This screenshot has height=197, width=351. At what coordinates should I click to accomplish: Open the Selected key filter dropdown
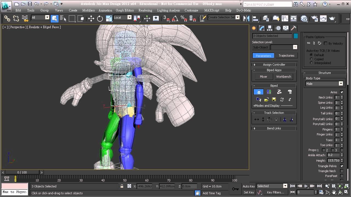tap(272, 186)
